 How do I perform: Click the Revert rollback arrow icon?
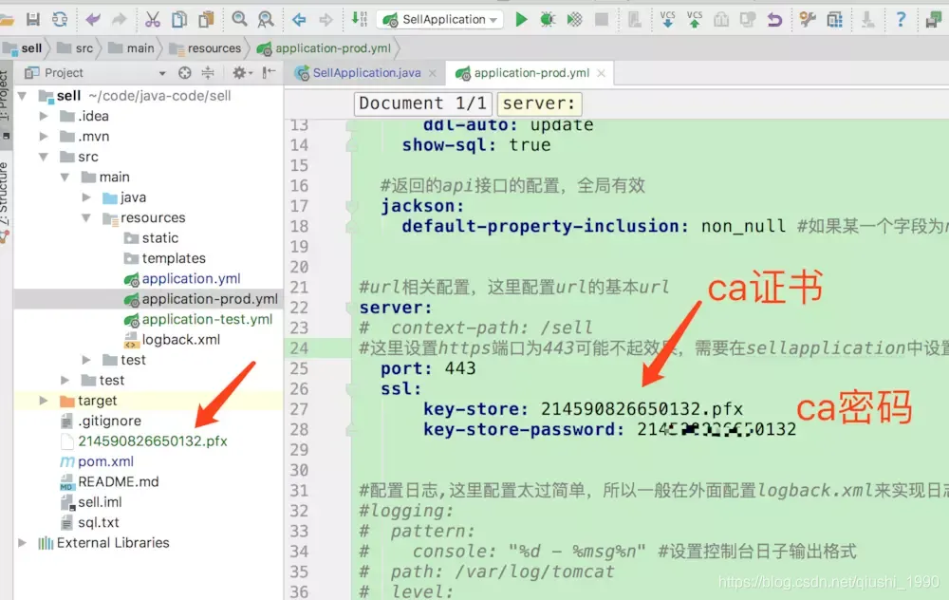click(x=774, y=19)
